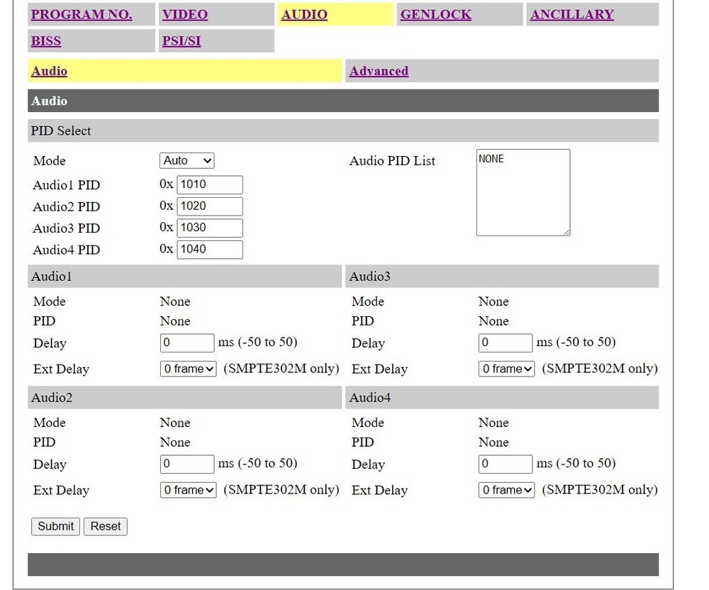Open the Audio3 Ext Delay dropdown
Viewport: 709px width, 590px height.
(506, 369)
